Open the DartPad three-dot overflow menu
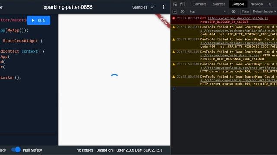This screenshot has height=155, width=277. (x=164, y=7)
